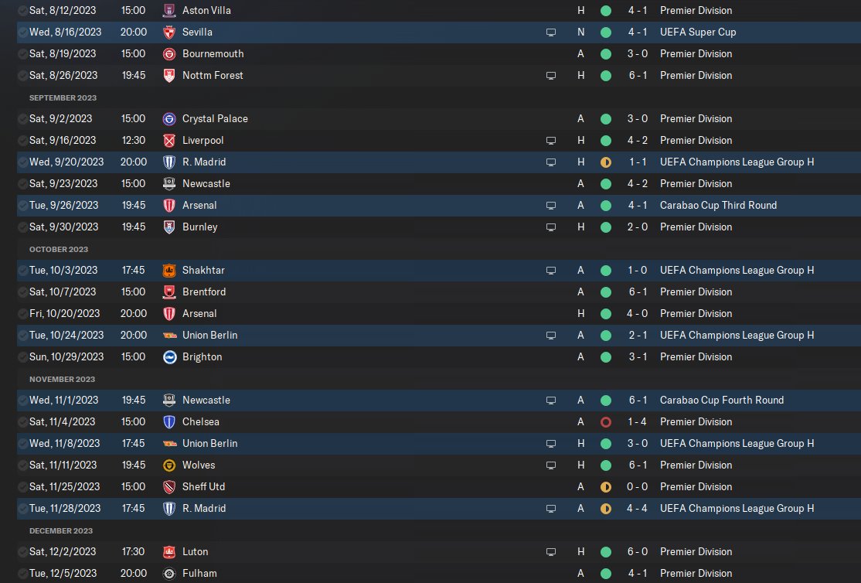Click the Liverpool club crest icon
Image resolution: width=861 pixels, height=583 pixels.
tap(169, 141)
